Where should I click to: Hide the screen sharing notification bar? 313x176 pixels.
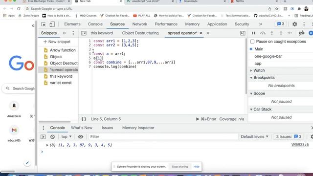(196, 167)
